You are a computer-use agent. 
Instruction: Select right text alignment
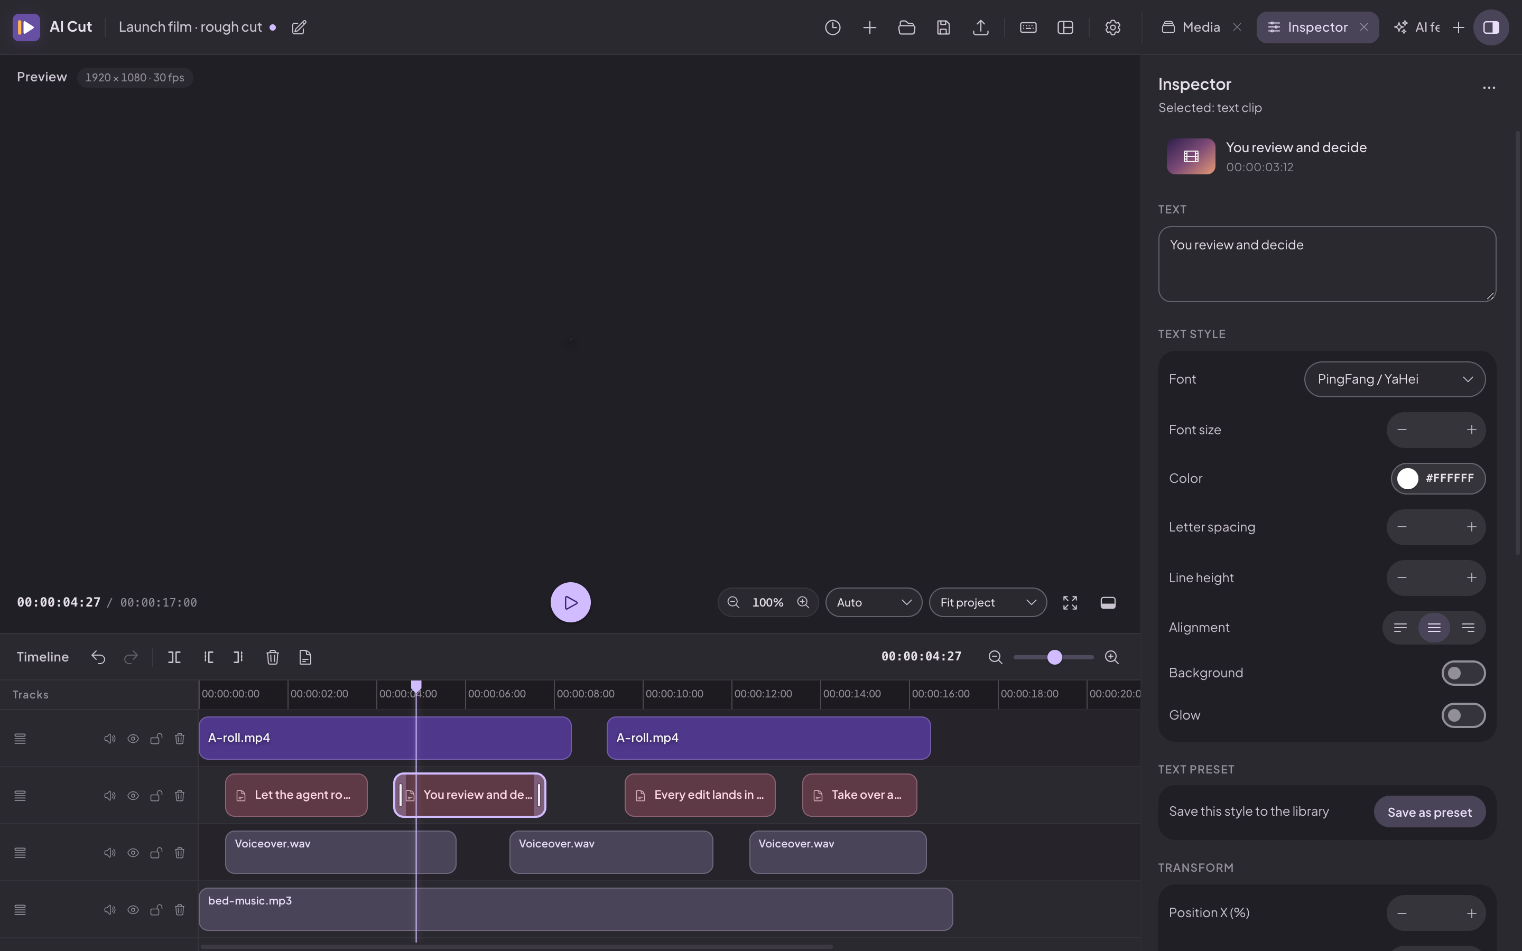1467,628
